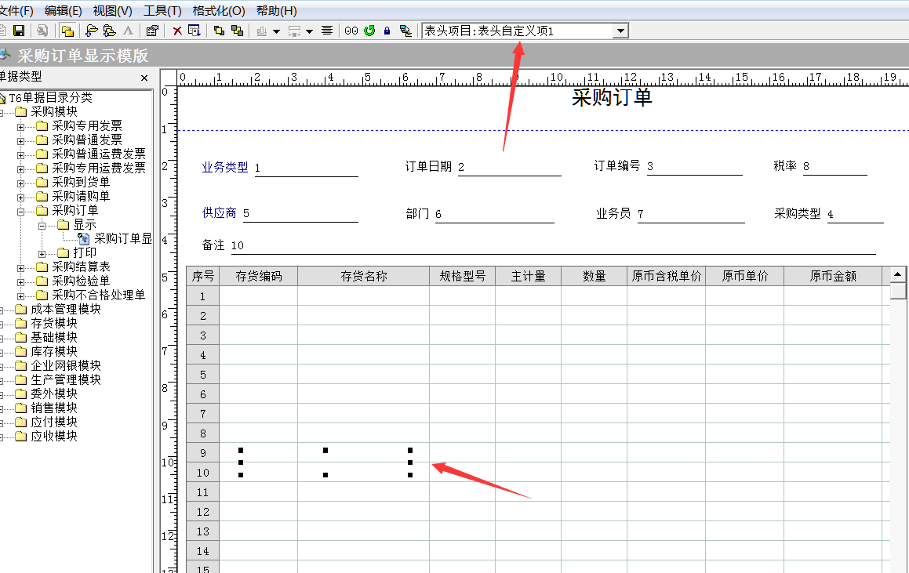Click the centered-lines alignment icon
The width and height of the screenshot is (909, 573).
327,31
